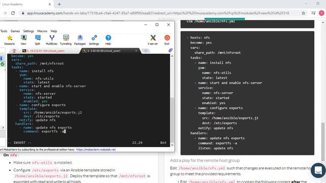Start the X server icon
326x183 pixels.
click(153, 40)
